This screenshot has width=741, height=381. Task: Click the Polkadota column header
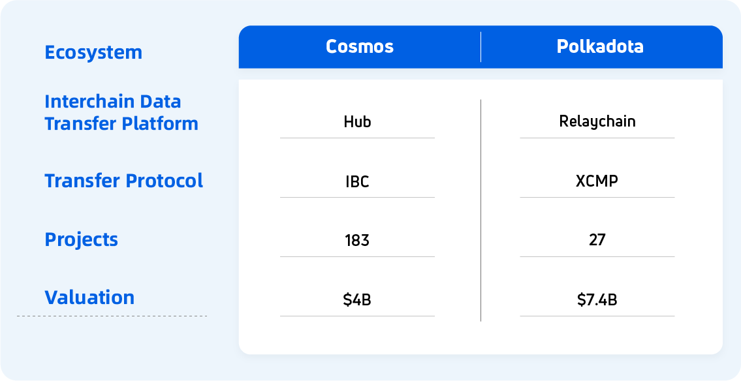[600, 47]
